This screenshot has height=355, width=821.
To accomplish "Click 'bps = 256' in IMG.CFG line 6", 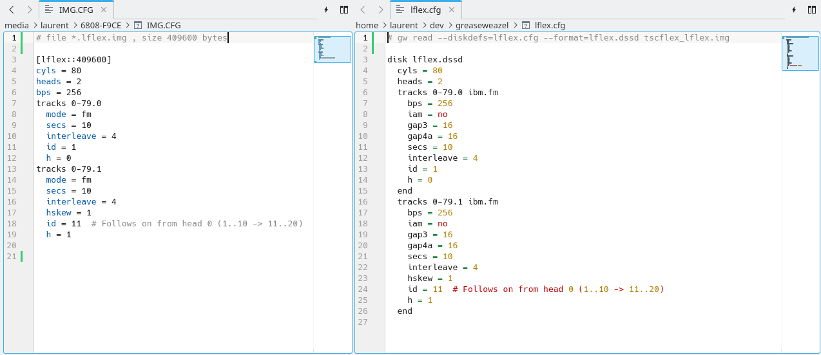I will click(x=59, y=93).
